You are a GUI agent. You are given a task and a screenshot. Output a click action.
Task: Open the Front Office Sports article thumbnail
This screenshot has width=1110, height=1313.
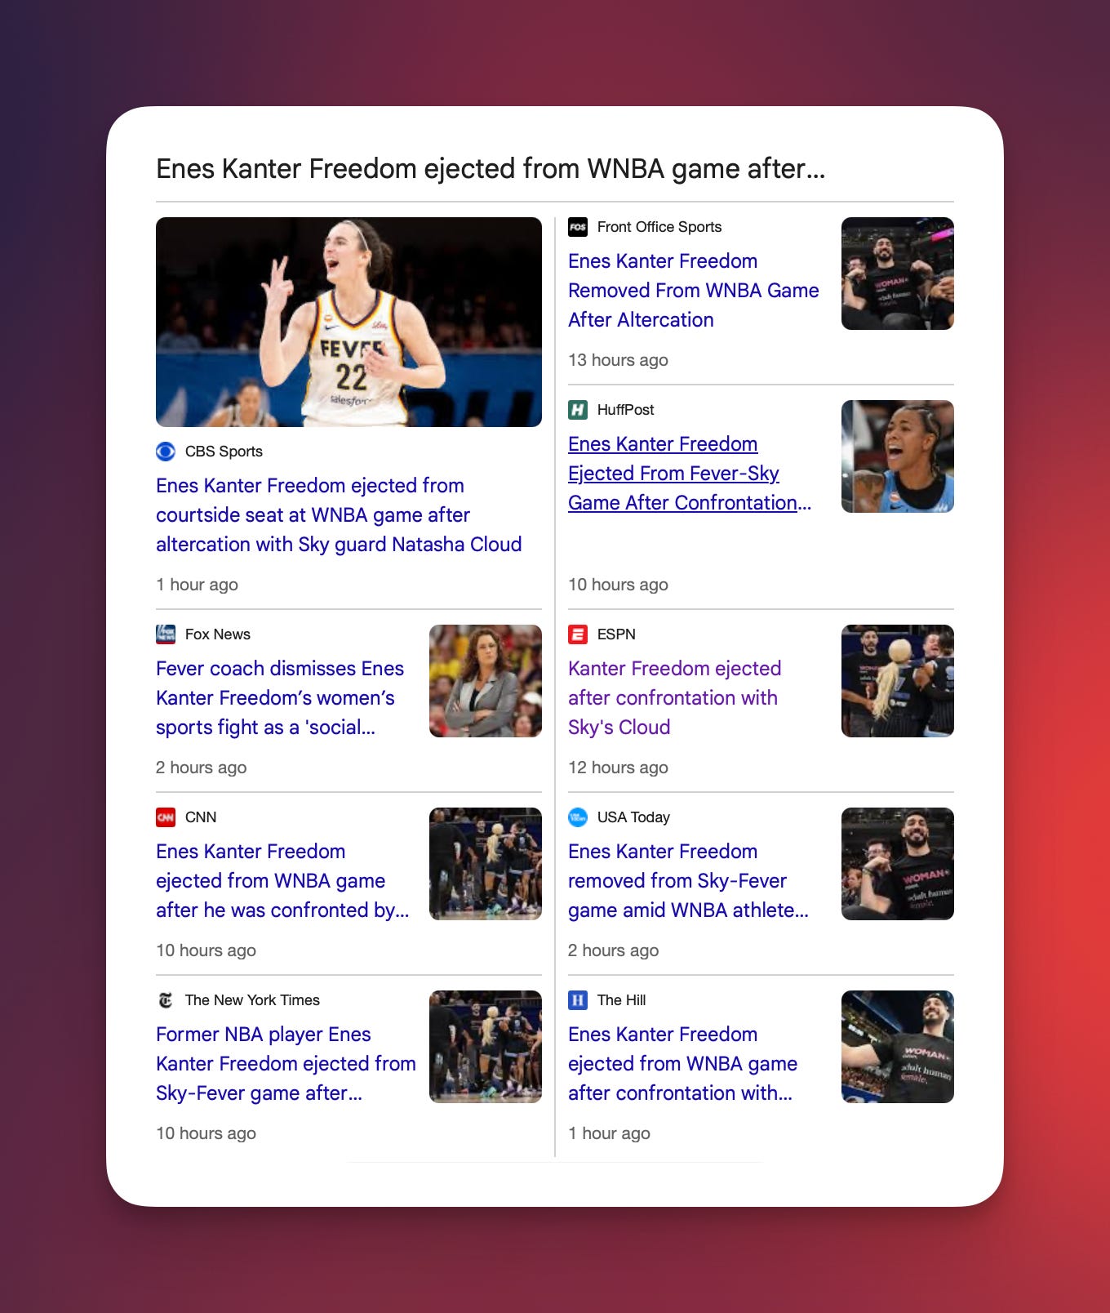click(x=898, y=274)
